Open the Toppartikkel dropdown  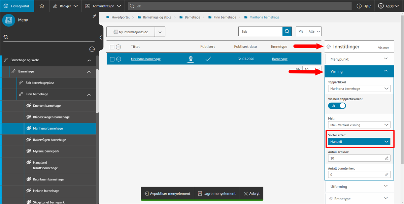[359, 89]
